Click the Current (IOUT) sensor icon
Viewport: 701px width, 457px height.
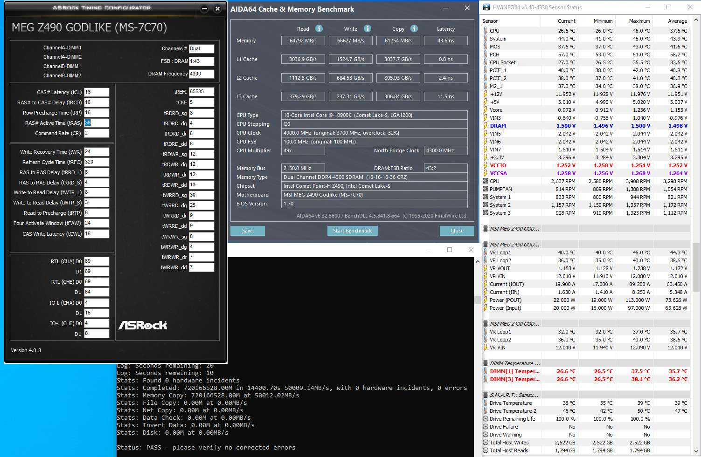point(486,284)
